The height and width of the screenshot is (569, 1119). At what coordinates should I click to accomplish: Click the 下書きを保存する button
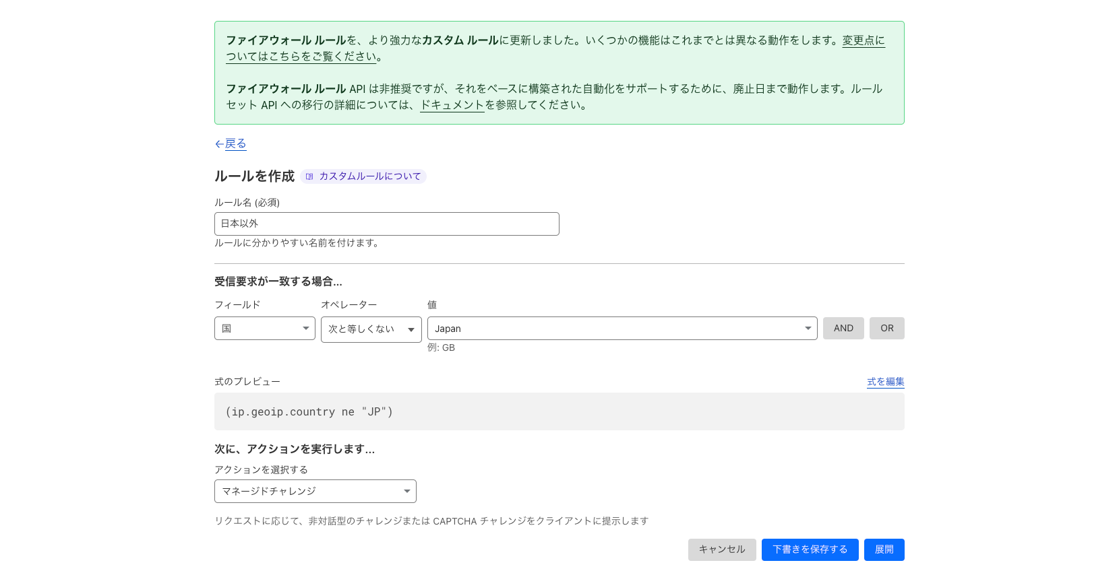(x=810, y=549)
